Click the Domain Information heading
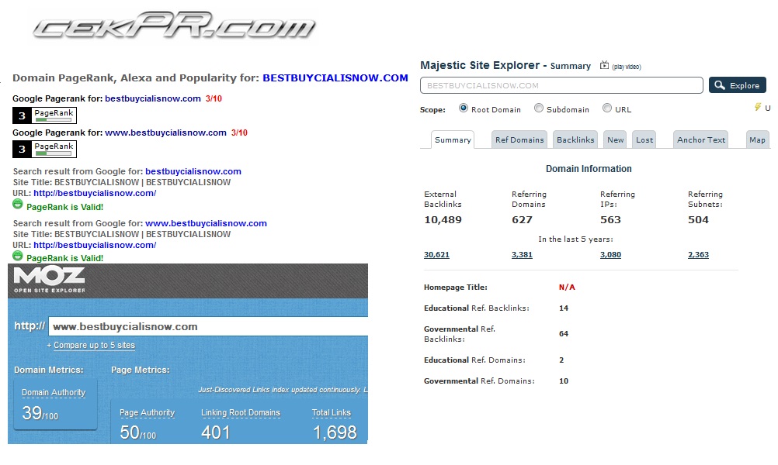Screen dimensions: 778x465 (589, 169)
